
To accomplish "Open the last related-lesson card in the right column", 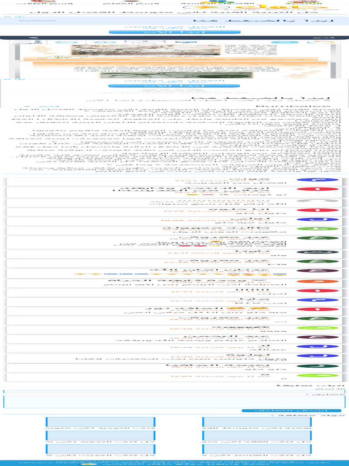I will pos(257,449).
